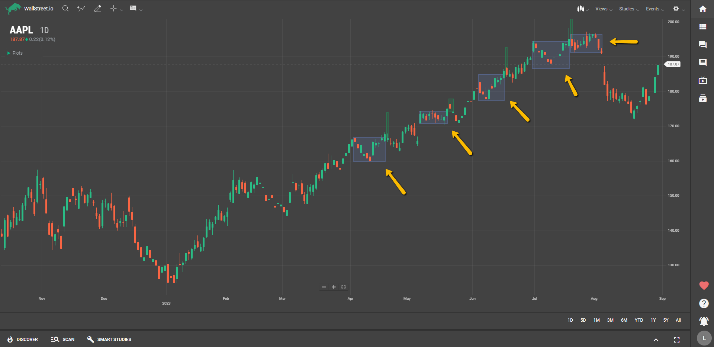The image size is (714, 347).
Task: Open the watchlist list icon in sidebar
Action: [702, 27]
